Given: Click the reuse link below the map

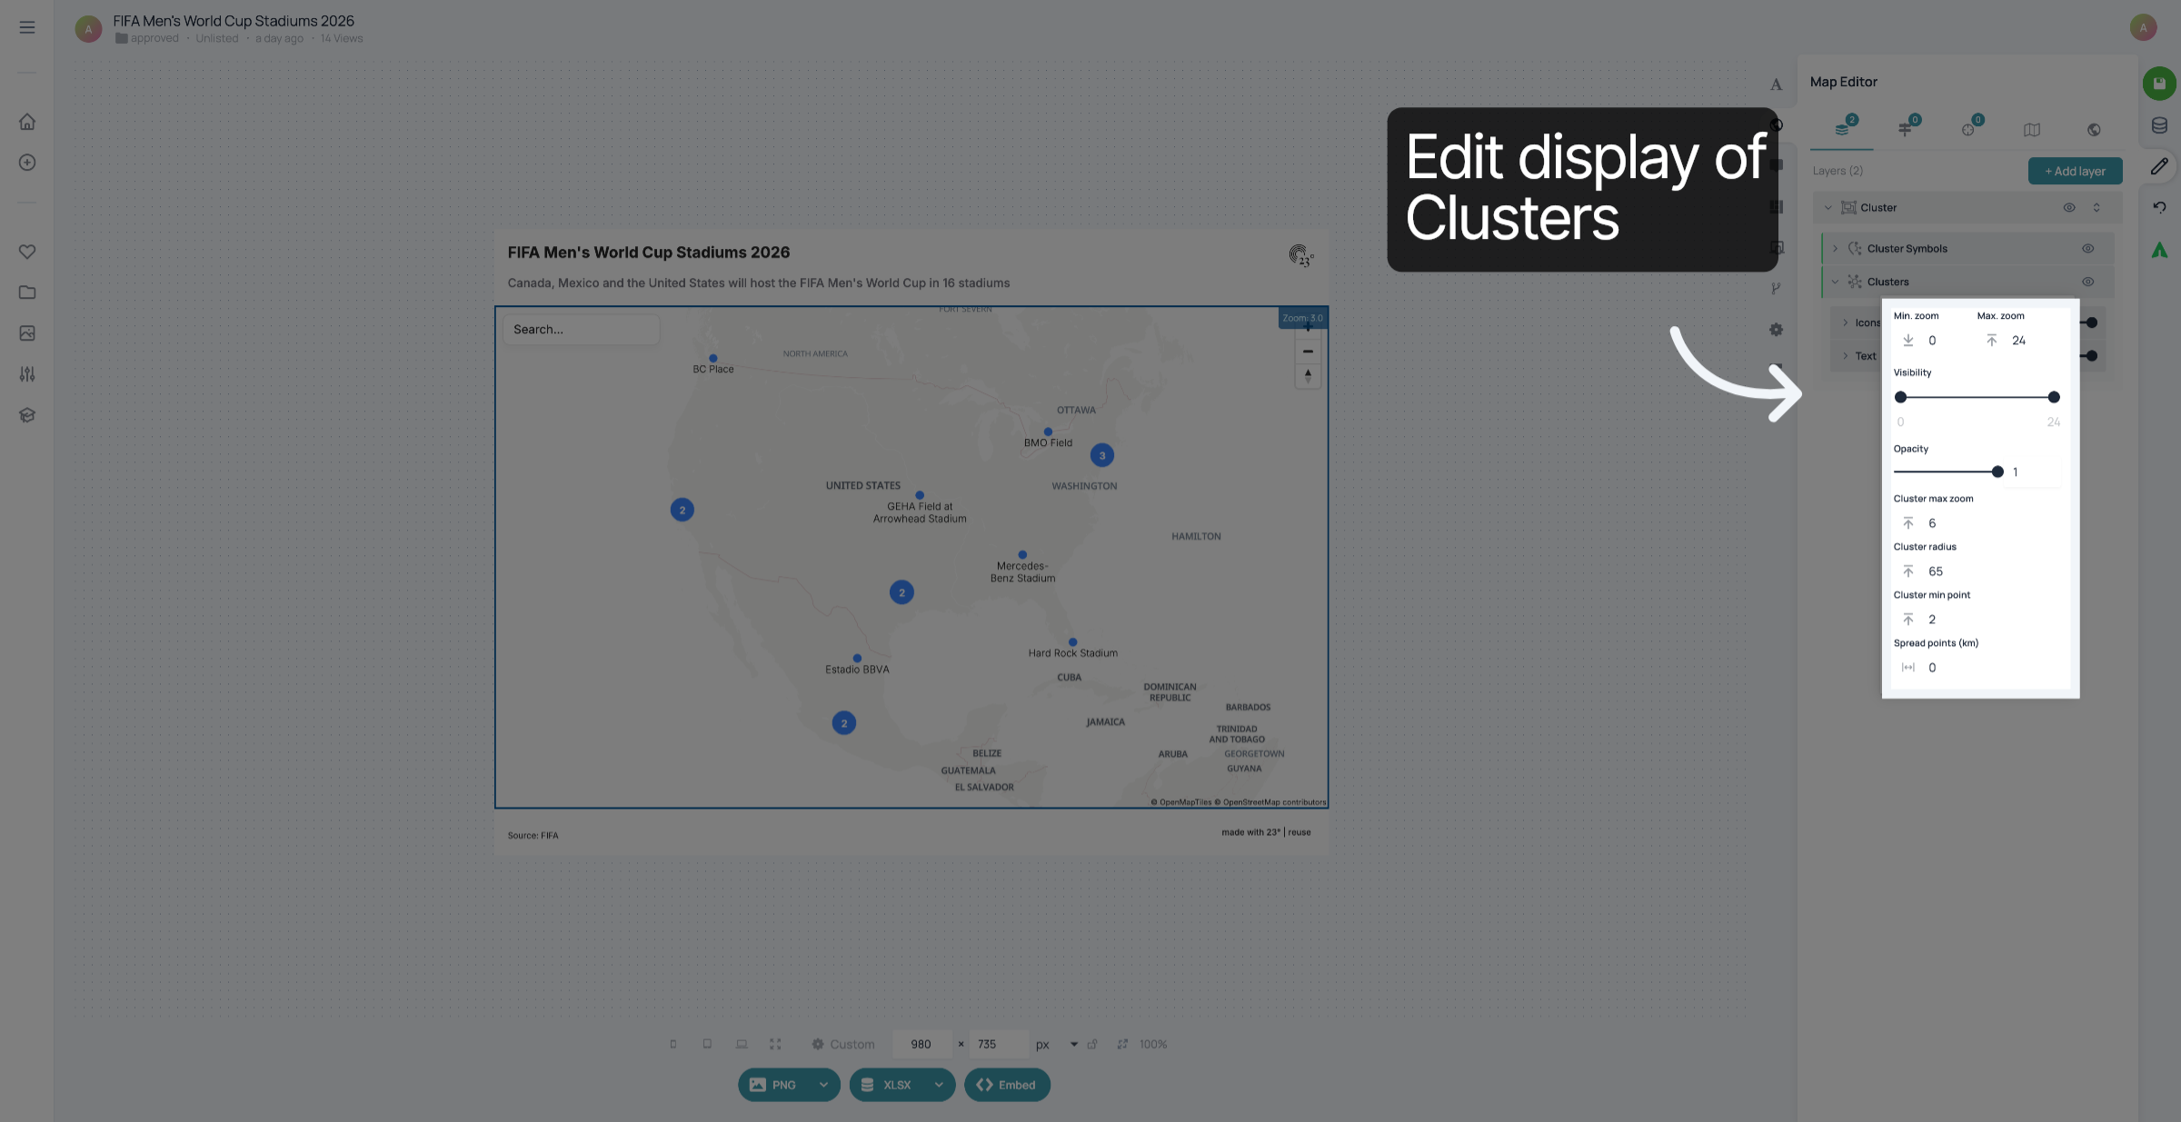Looking at the screenshot, I should [1300, 832].
